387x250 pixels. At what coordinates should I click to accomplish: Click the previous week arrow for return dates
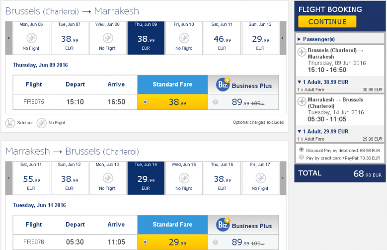(x=8, y=178)
